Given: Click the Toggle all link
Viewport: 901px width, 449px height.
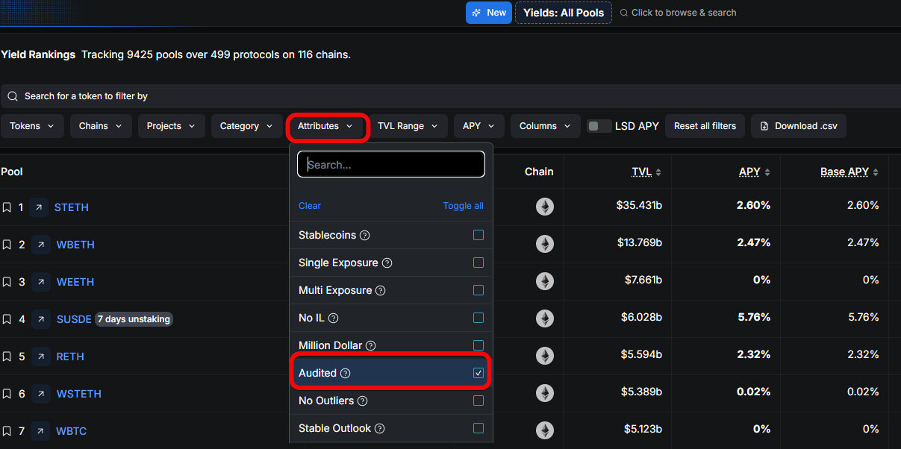Looking at the screenshot, I should click(463, 206).
